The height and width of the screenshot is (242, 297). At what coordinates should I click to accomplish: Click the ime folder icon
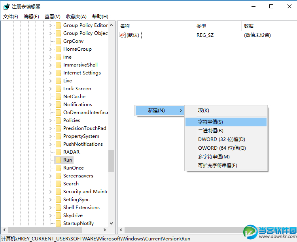tap(59, 57)
